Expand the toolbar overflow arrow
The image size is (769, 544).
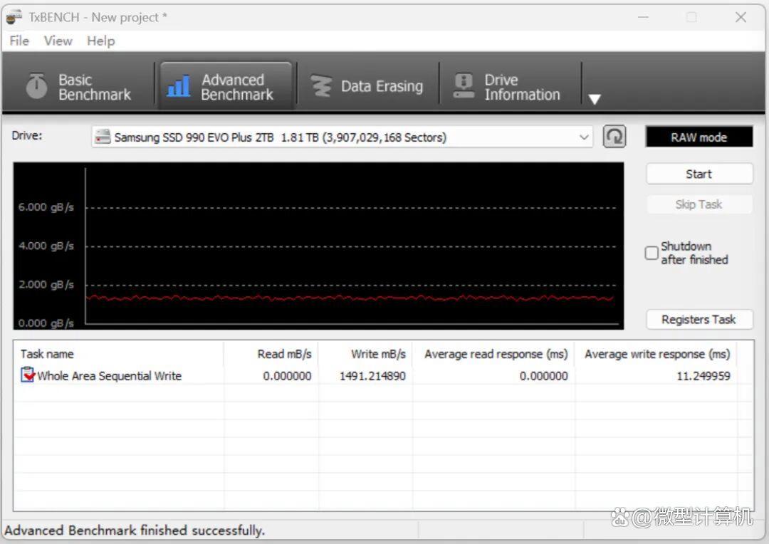[595, 99]
